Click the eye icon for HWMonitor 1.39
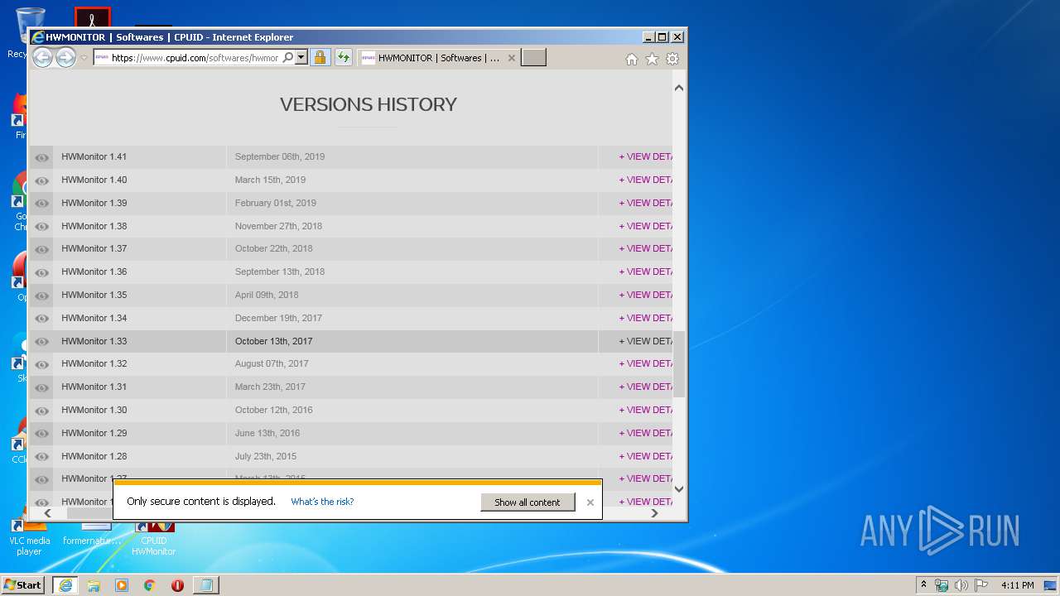This screenshot has height=596, width=1060. tap(41, 204)
